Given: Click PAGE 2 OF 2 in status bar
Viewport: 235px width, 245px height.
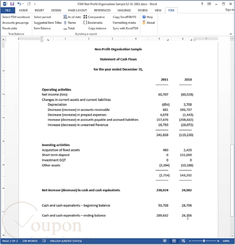Looking at the screenshot, I should tap(10, 241).
